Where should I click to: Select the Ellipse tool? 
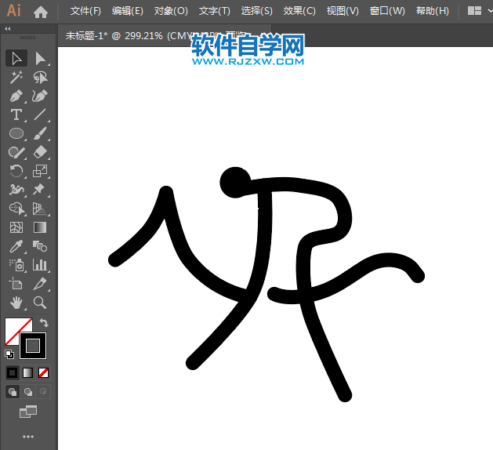[x=16, y=133]
